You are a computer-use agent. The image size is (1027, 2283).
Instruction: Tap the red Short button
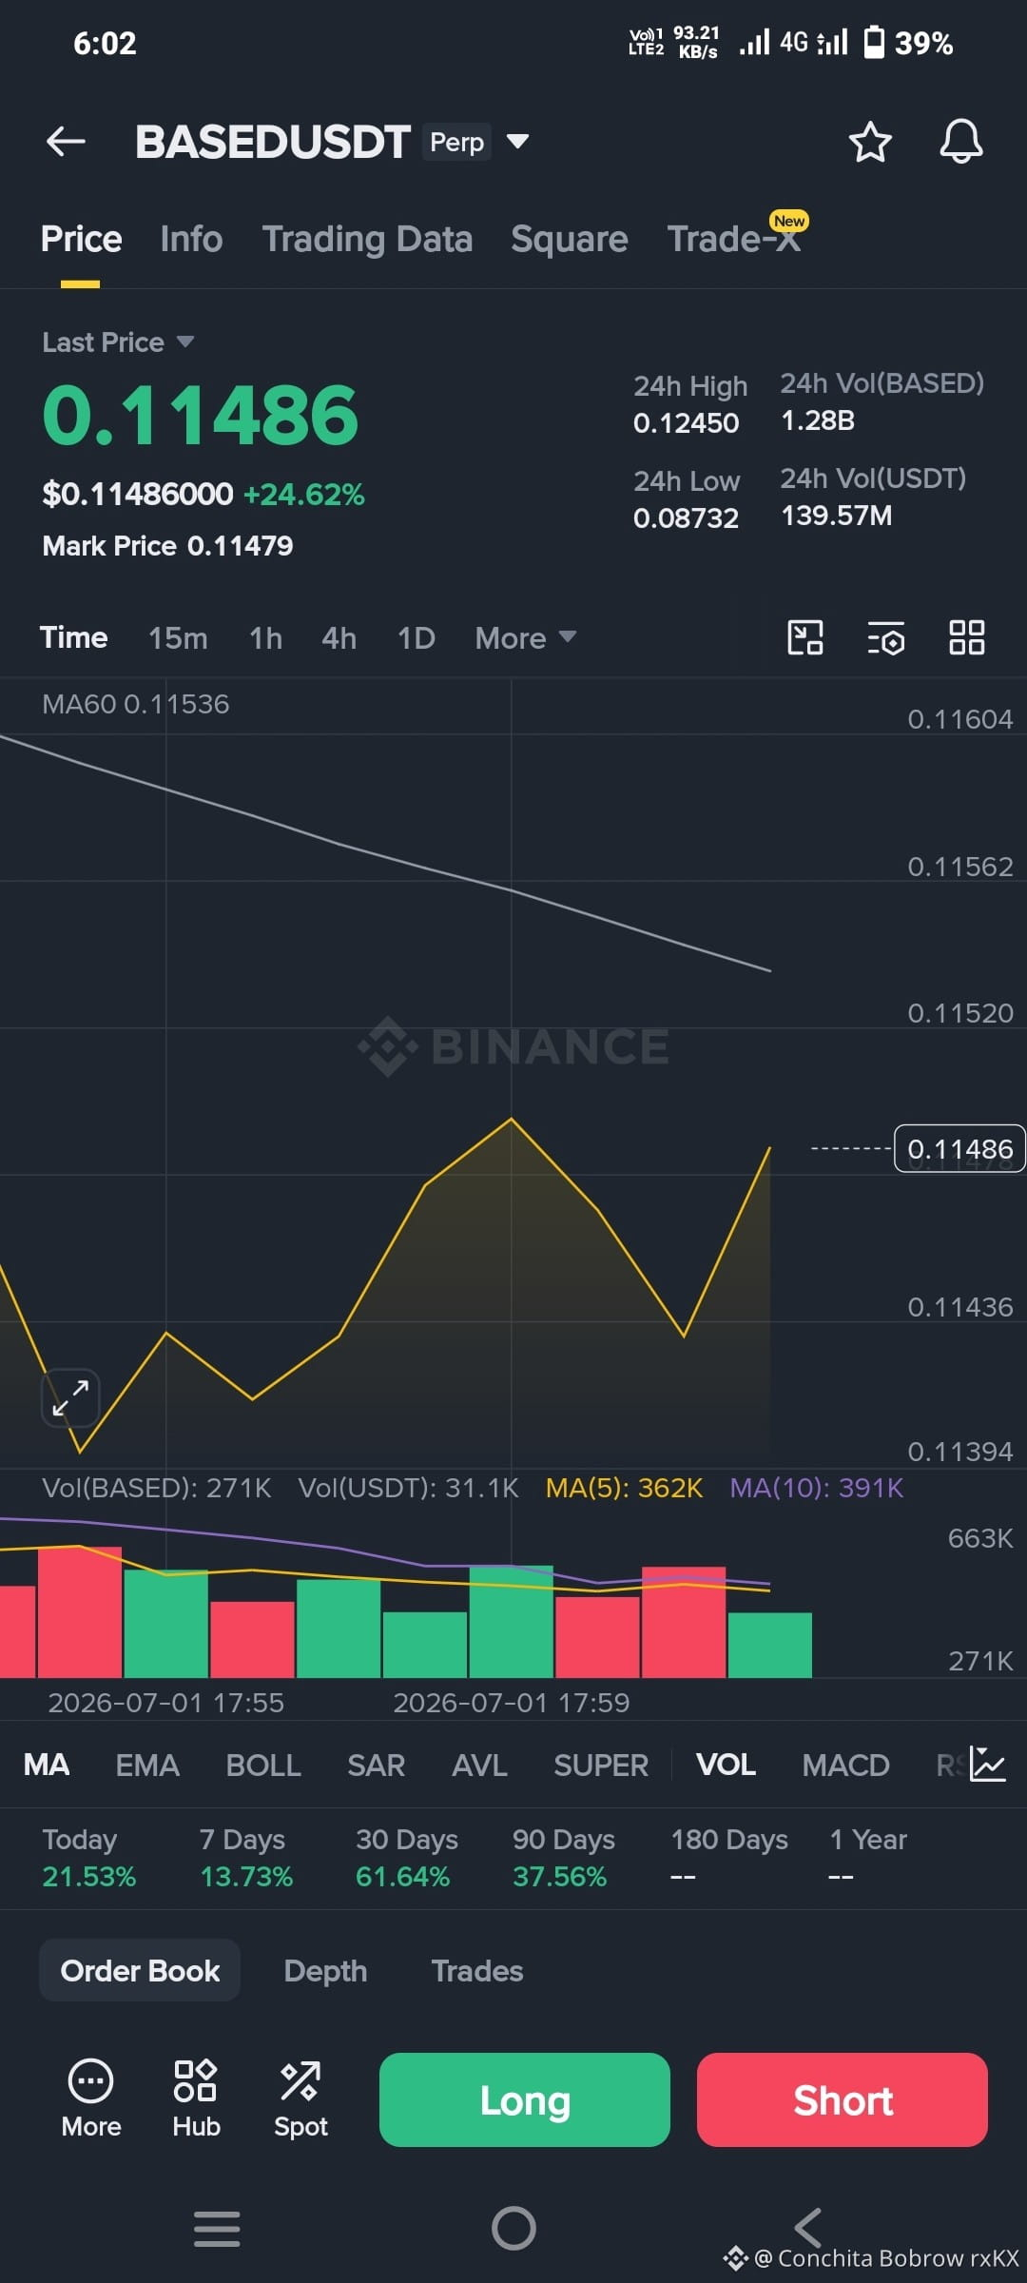coord(843,2099)
